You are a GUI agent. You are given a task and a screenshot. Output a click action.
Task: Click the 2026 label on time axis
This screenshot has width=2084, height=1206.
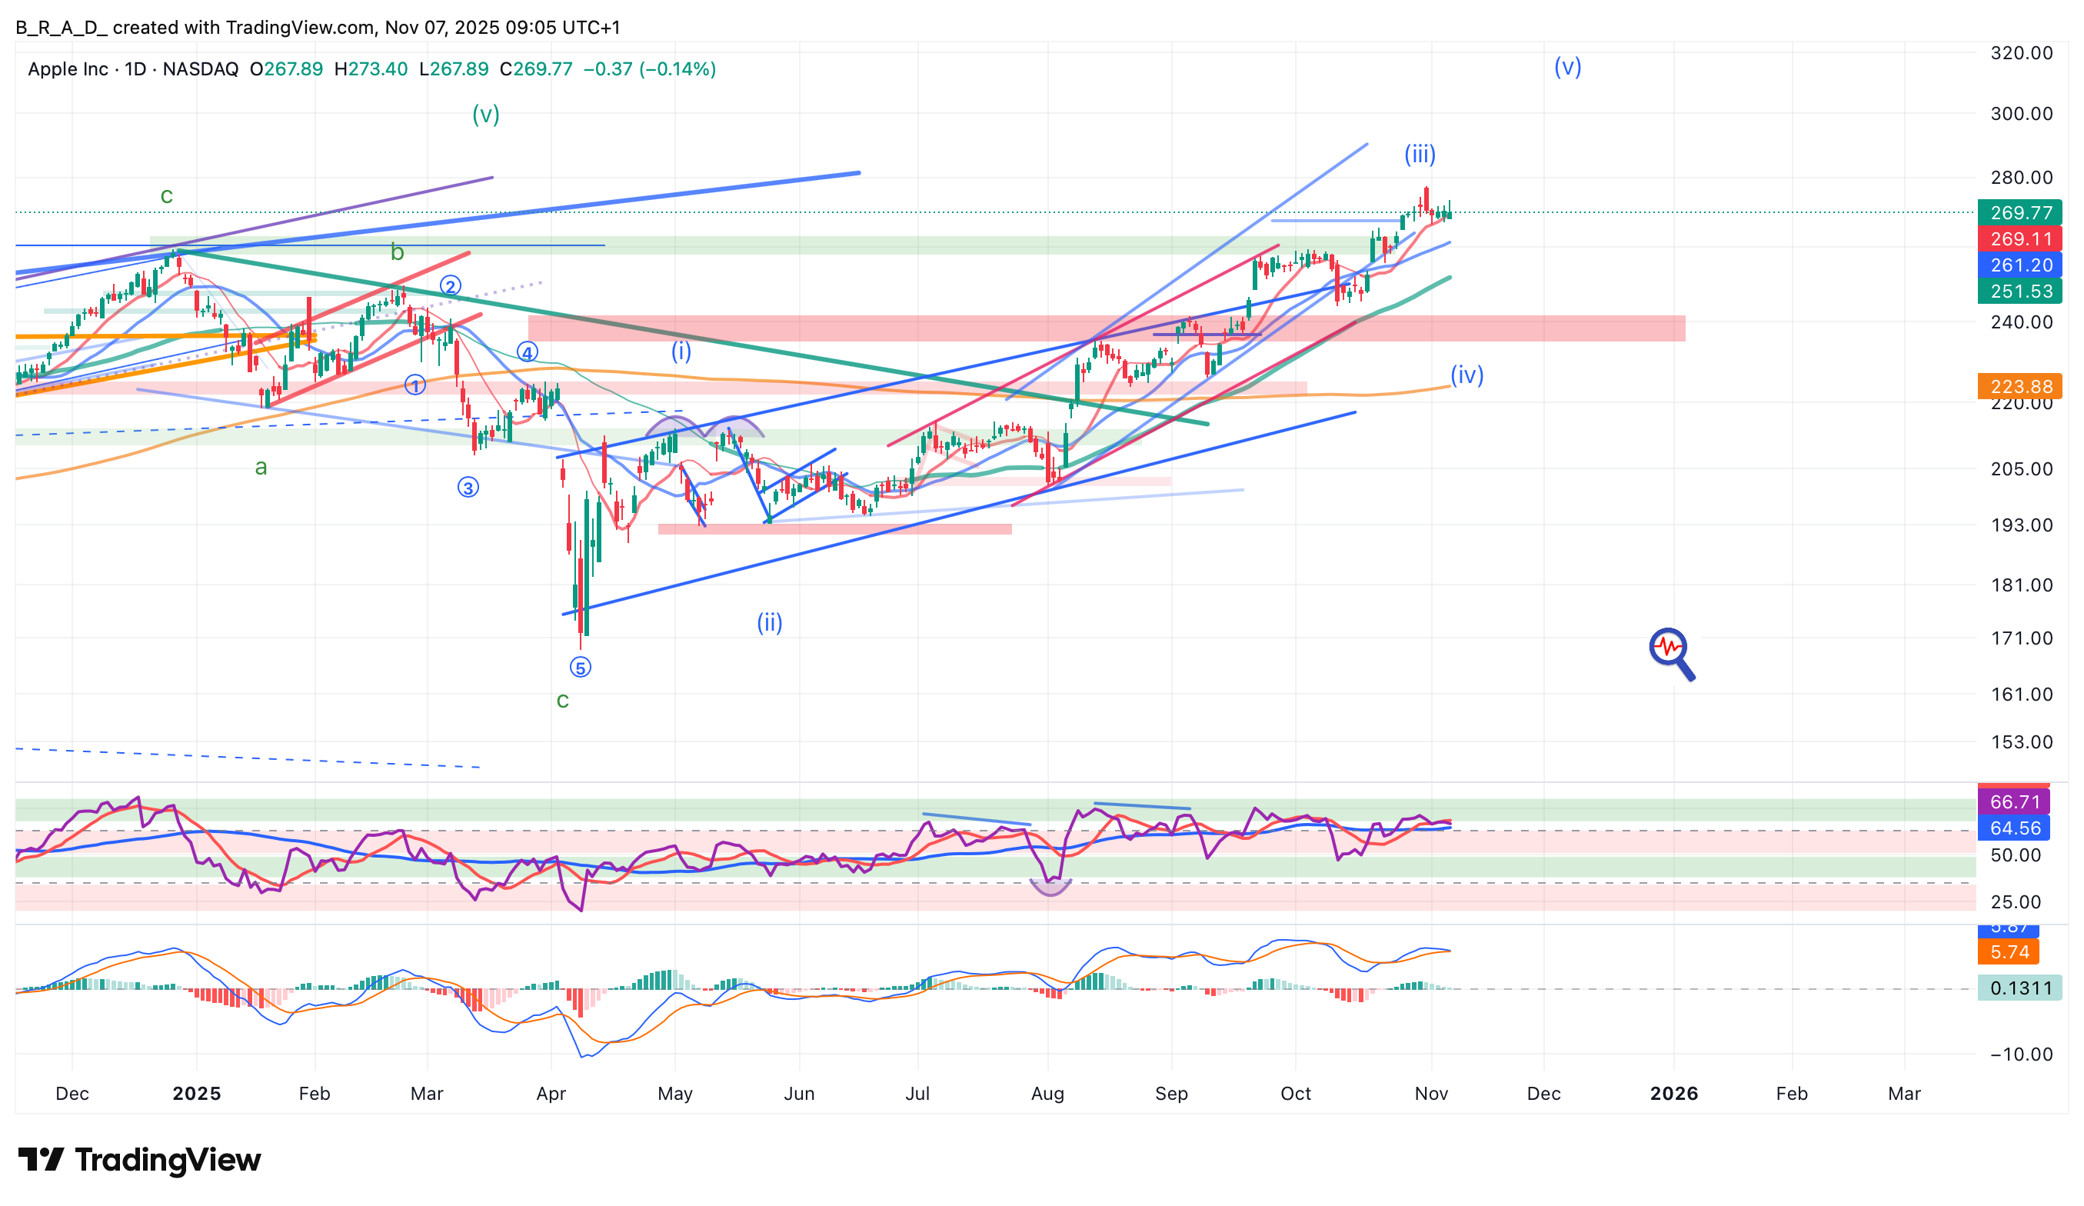[x=1673, y=1094]
